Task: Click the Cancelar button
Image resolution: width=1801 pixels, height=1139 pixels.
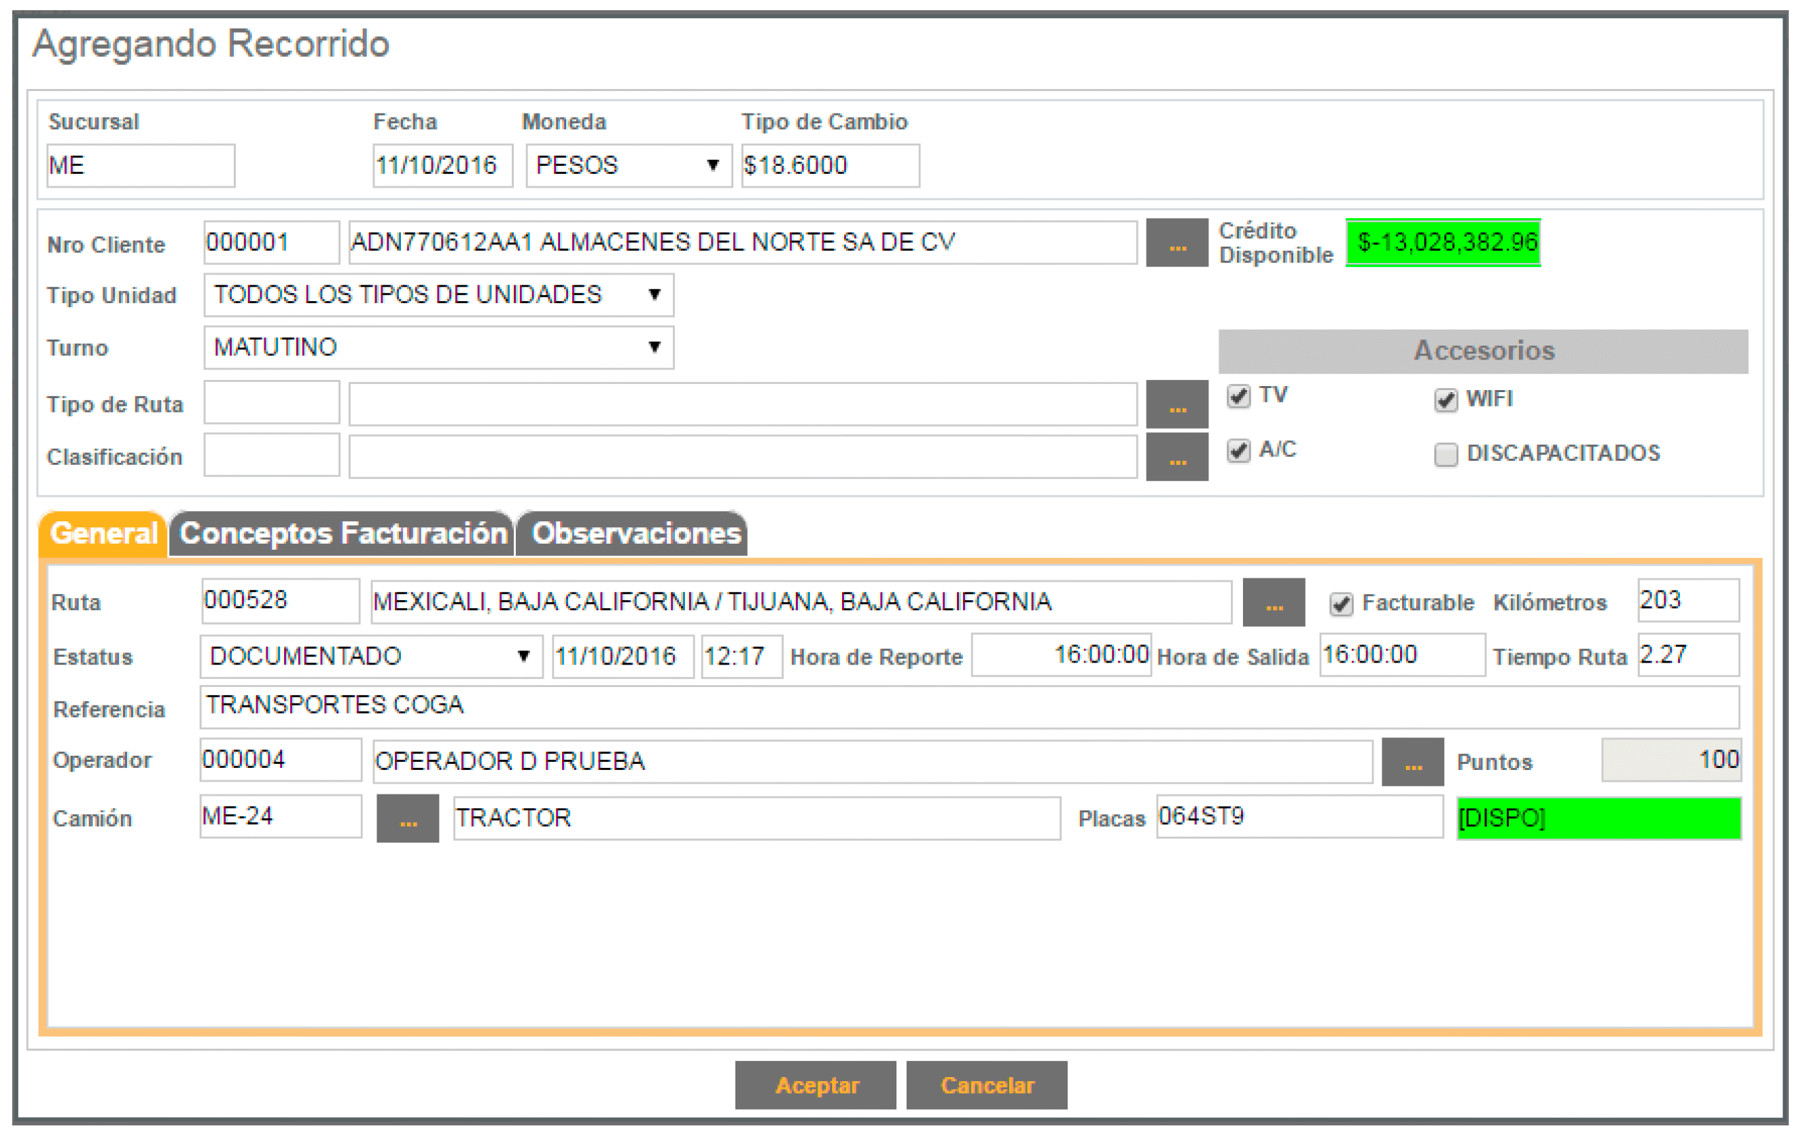Action: (987, 1085)
